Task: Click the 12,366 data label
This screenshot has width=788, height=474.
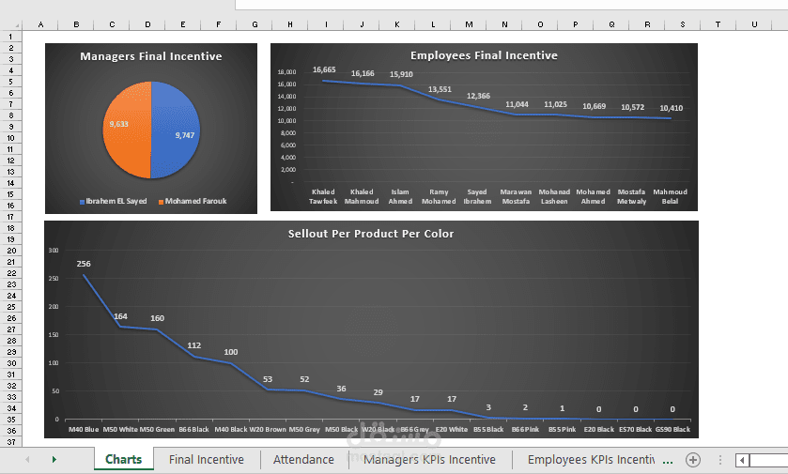Action: [x=478, y=96]
